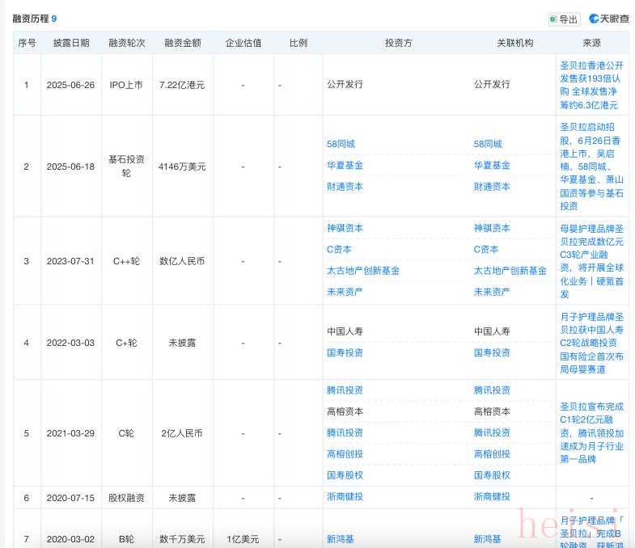Open 58同城 link in 投资方 column
This screenshot has width=635, height=548.
pyautogui.click(x=341, y=144)
